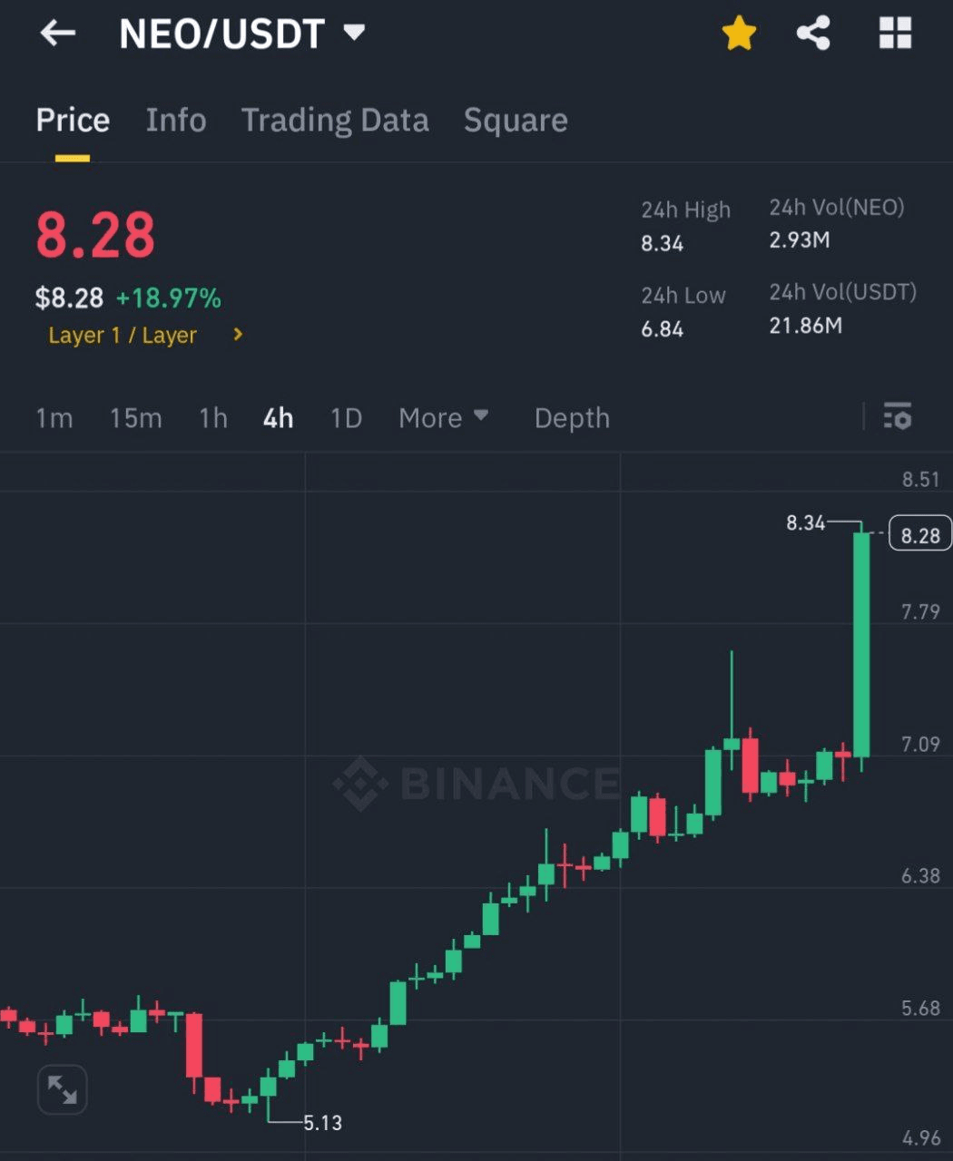Open Layer 1 / Layer category chevron
Viewport: 953px width, 1161px height.
(238, 335)
